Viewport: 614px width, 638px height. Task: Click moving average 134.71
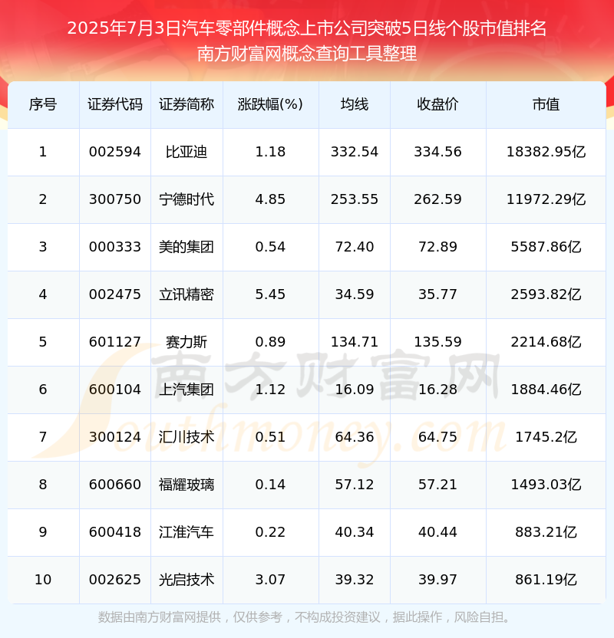tap(355, 342)
